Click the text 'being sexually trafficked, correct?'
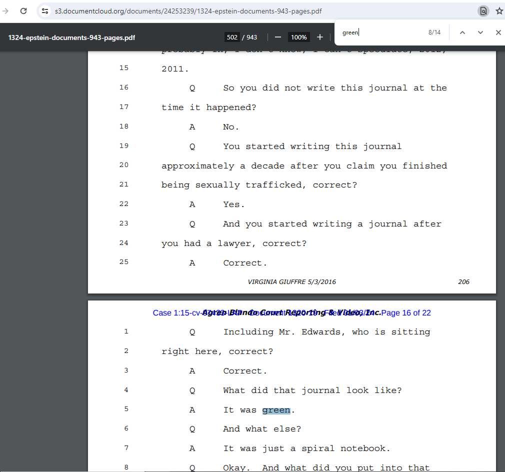Screen dimensions: 505x472 click(x=259, y=185)
